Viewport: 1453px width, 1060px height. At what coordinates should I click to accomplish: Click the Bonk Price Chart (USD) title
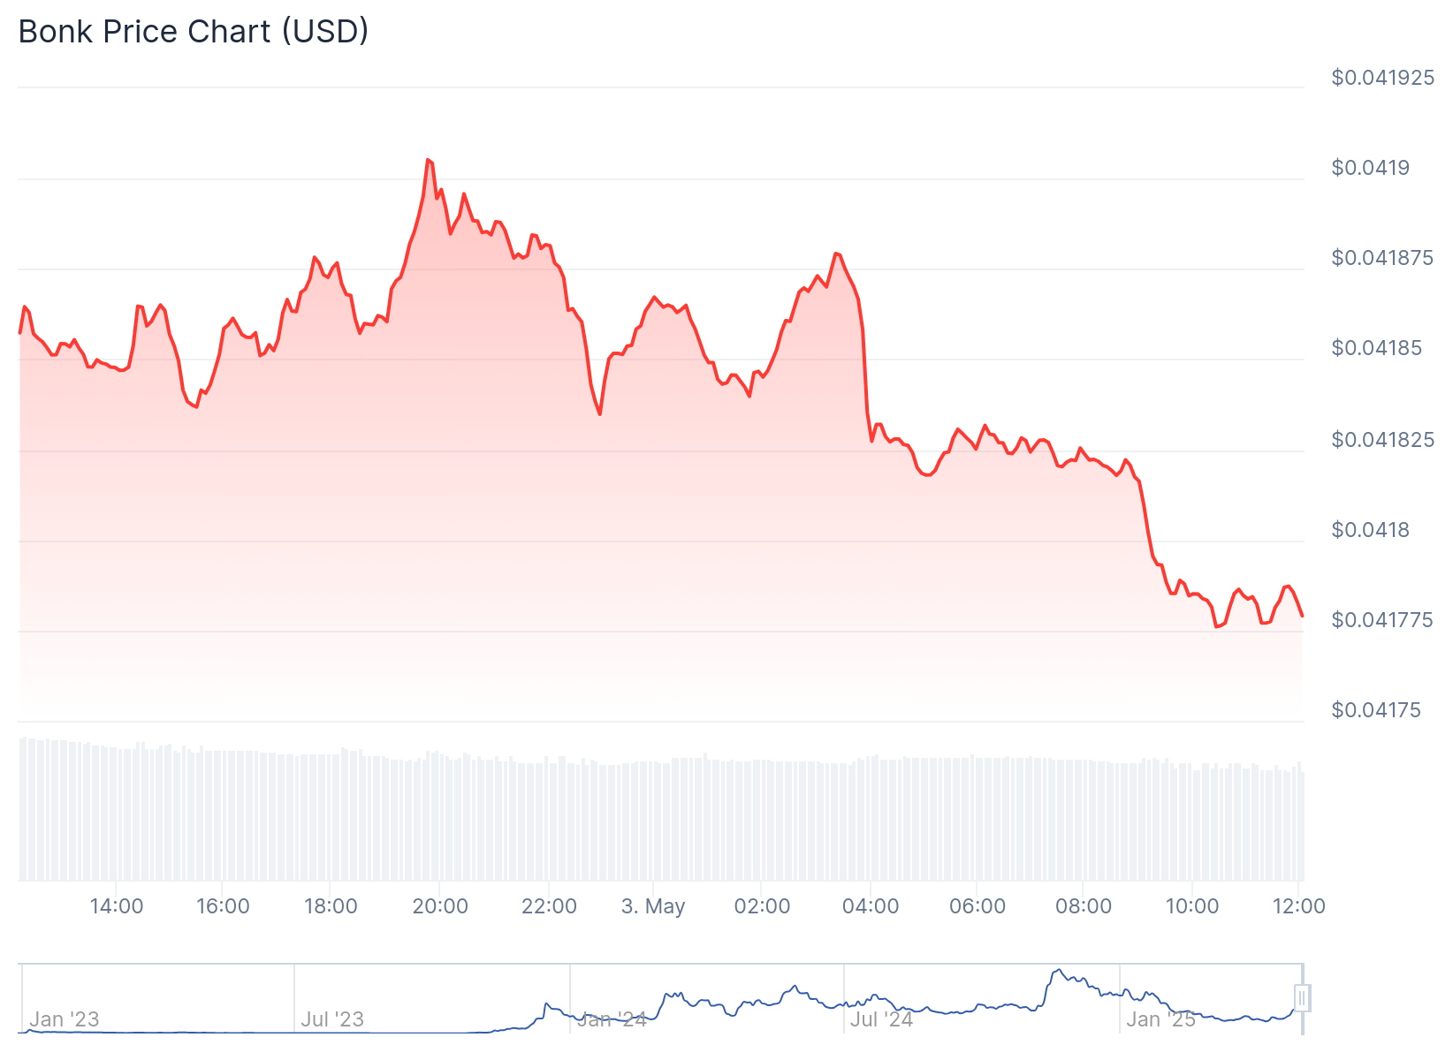194,32
